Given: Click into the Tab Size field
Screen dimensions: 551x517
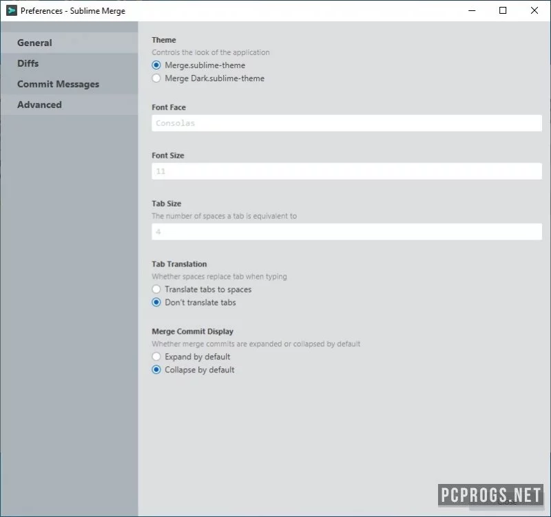Looking at the screenshot, I should pyautogui.click(x=346, y=232).
